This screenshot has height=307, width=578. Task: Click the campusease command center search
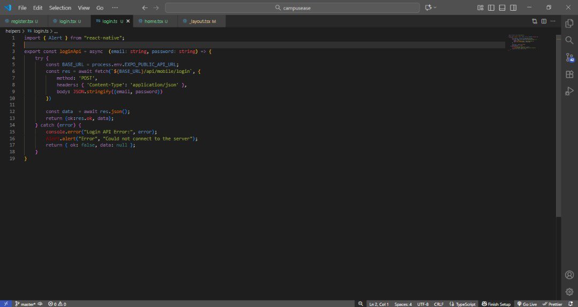point(292,8)
